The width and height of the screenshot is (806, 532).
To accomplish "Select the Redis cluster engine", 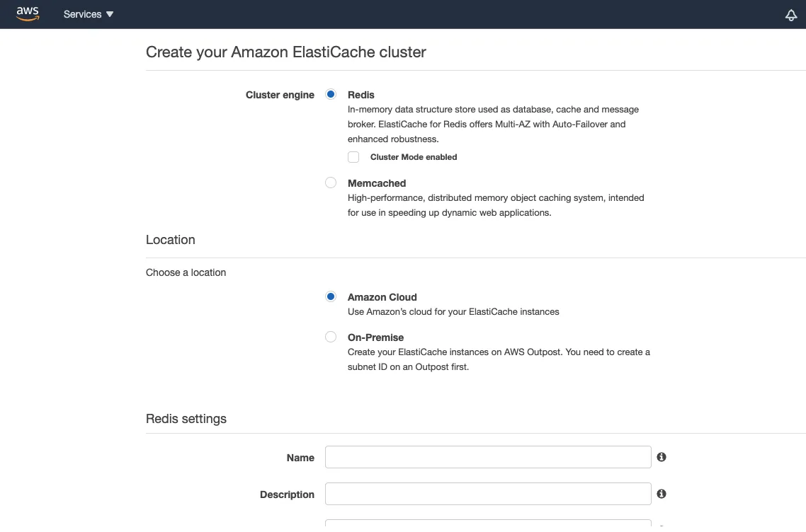I will pos(331,93).
